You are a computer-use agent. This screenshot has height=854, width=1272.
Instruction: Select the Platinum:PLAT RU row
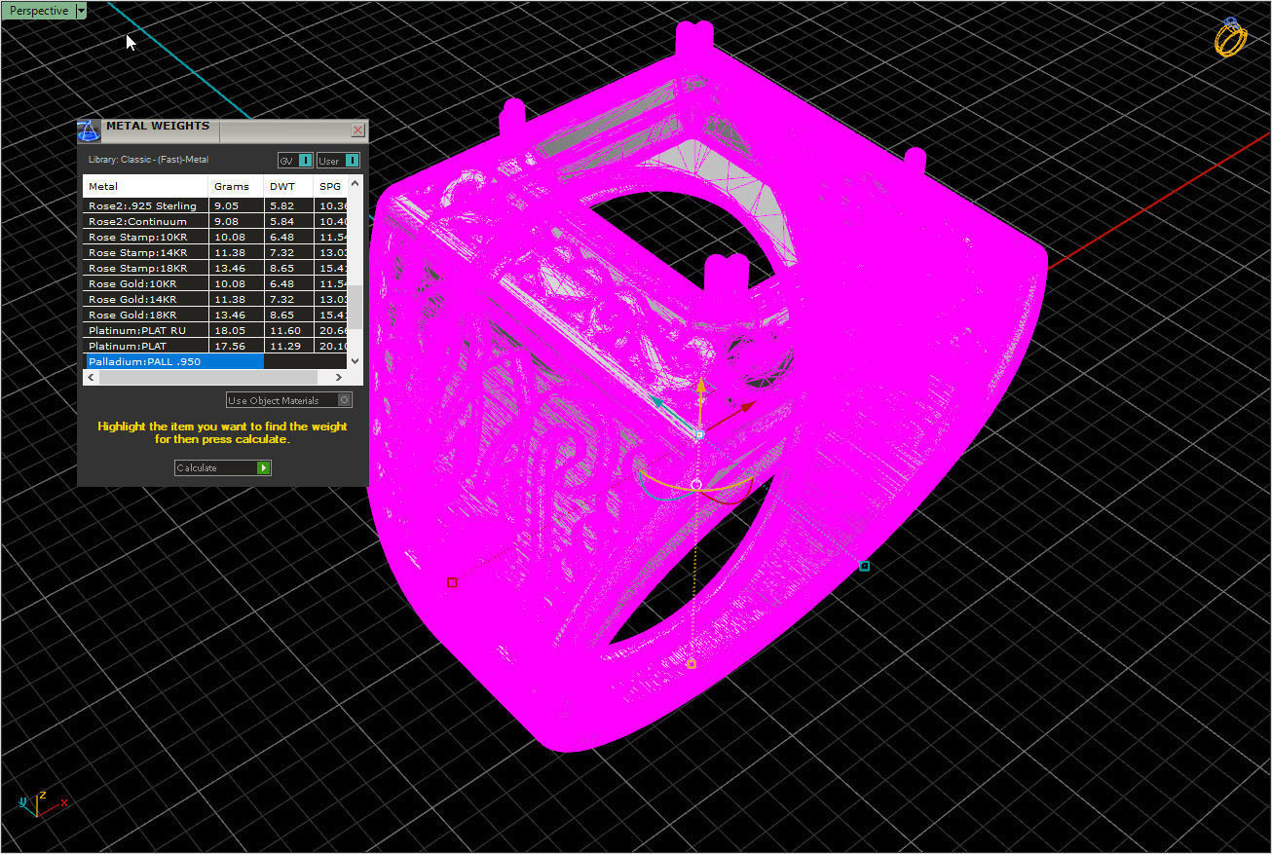[215, 330]
